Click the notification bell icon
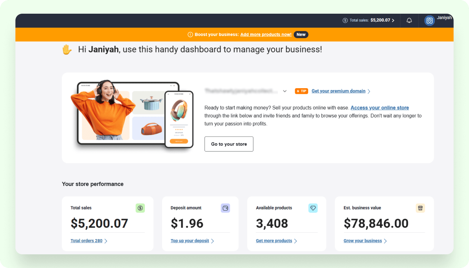Viewport: 469px width, 268px height. click(409, 21)
